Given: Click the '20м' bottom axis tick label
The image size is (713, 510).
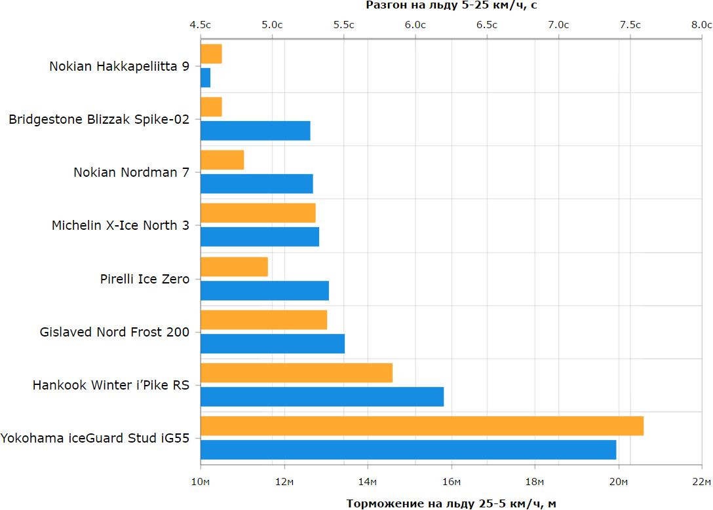Looking at the screenshot, I should pos(619,481).
